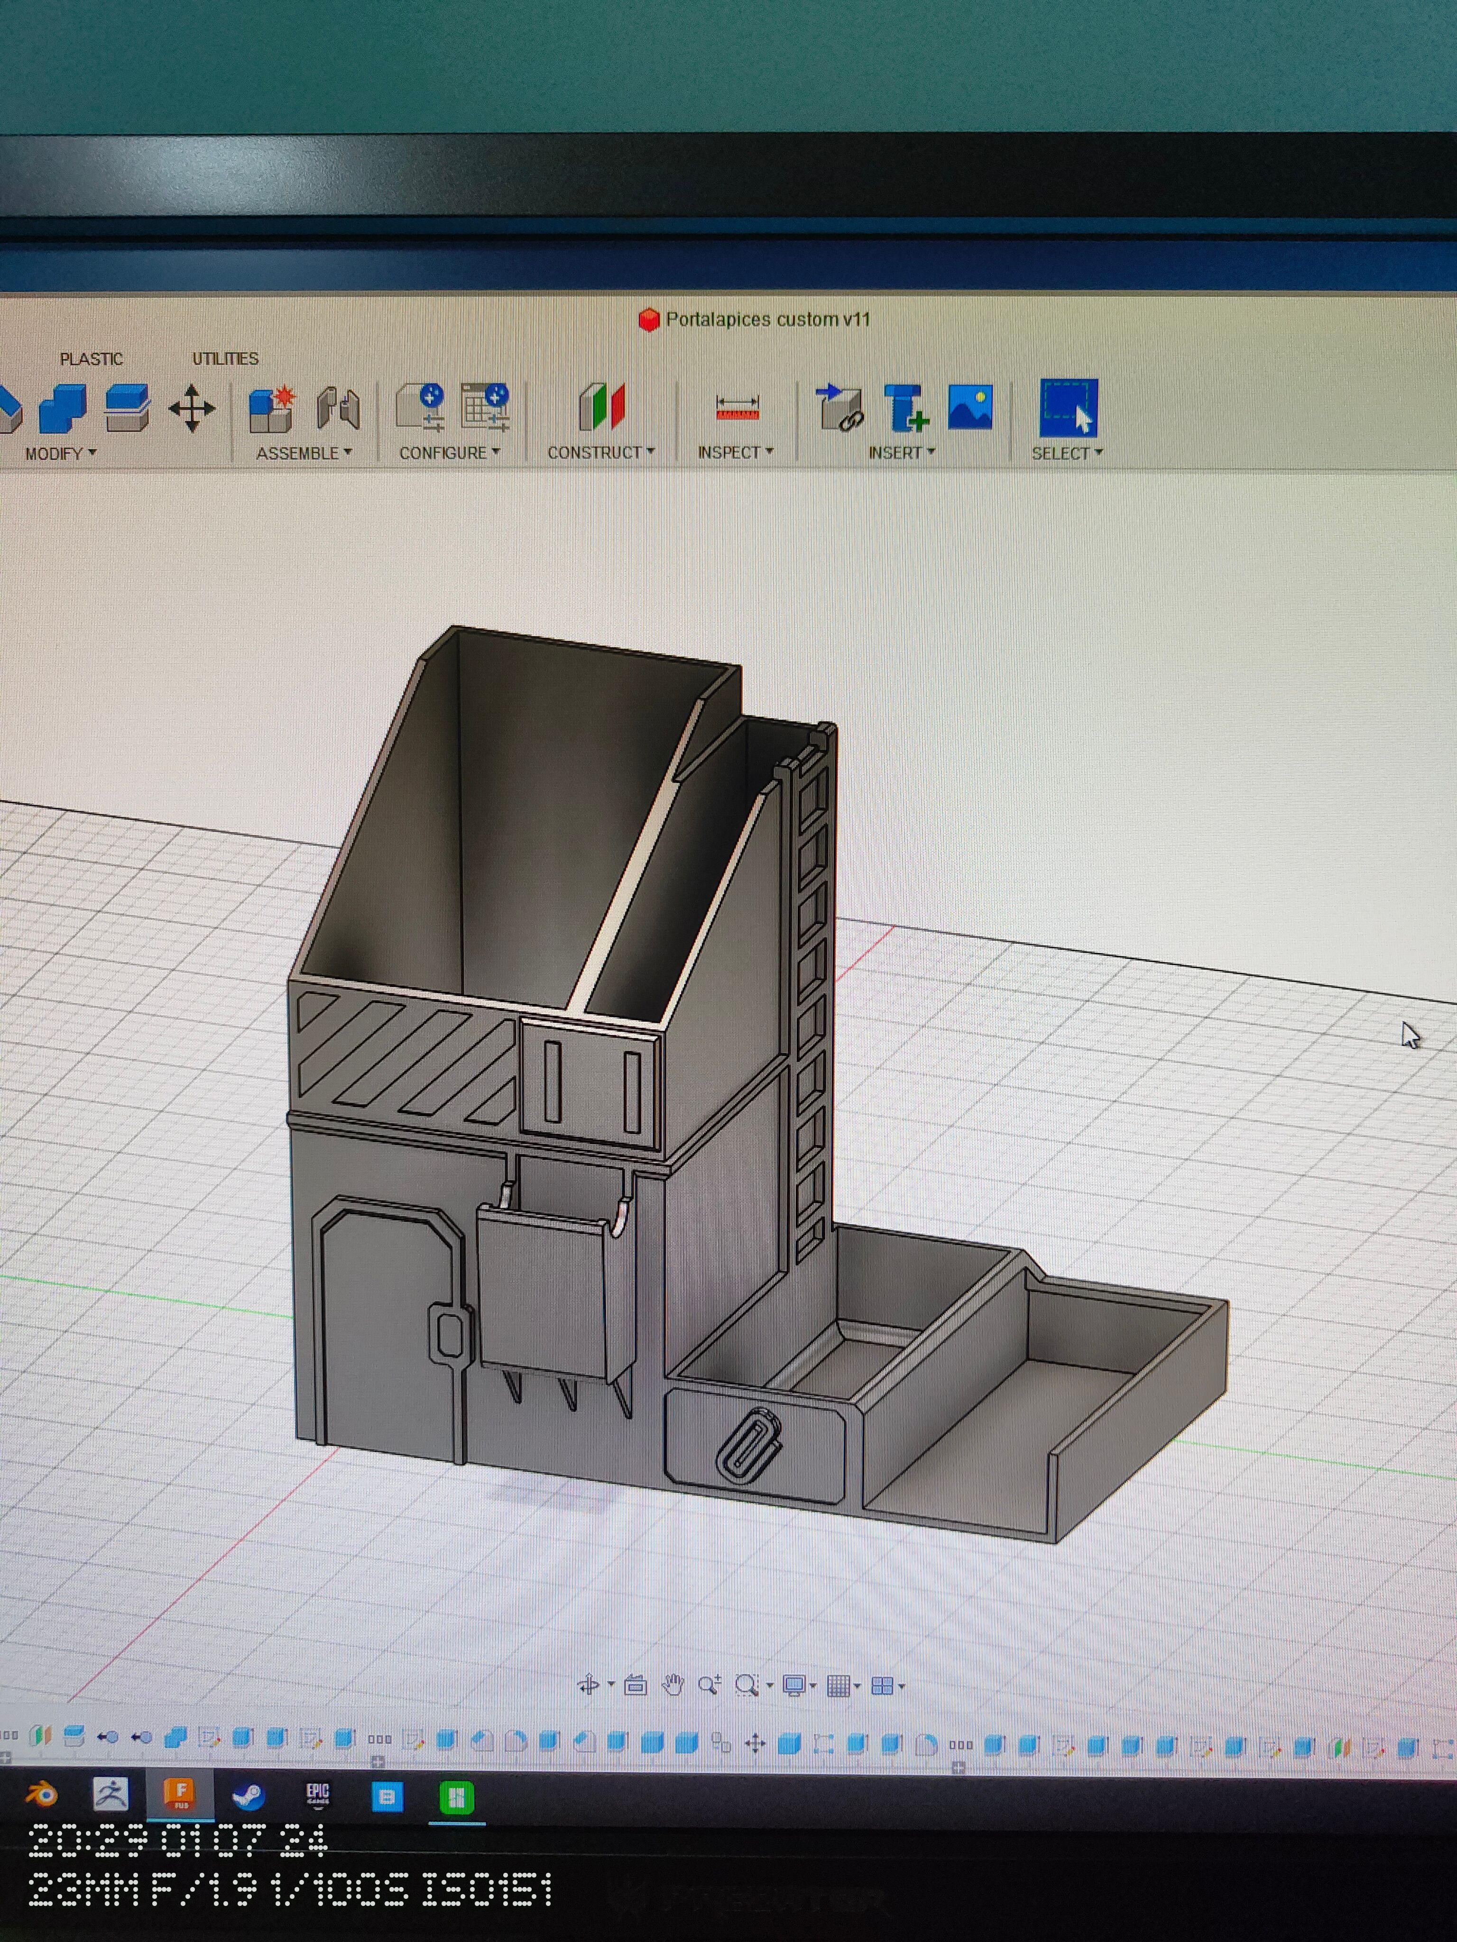Activate the Select window tool
The height and width of the screenshot is (1942, 1457).
pos(1069,407)
